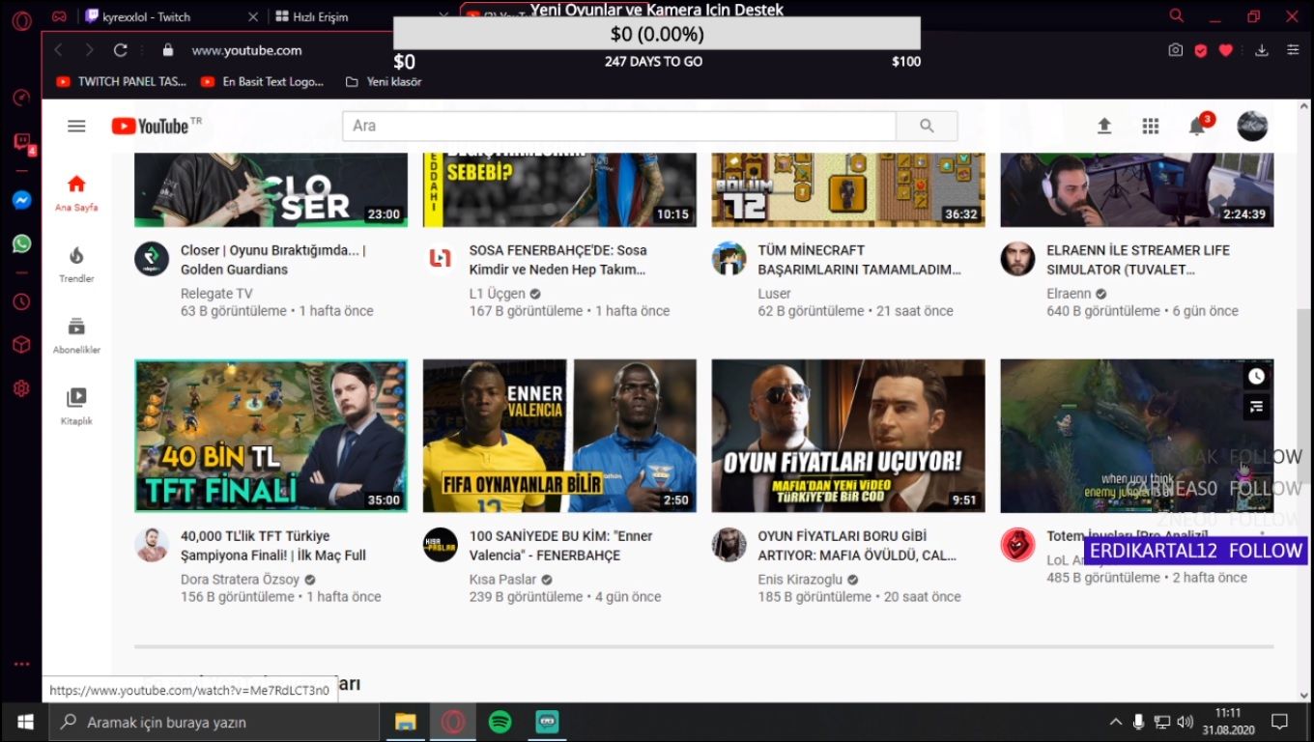Image resolution: width=1314 pixels, height=742 pixels.
Task: Open Abonelikler in YouTube sidebar
Action: (x=76, y=335)
